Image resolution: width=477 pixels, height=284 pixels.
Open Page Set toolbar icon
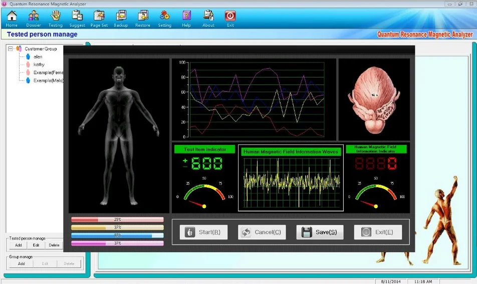[x=99, y=18]
